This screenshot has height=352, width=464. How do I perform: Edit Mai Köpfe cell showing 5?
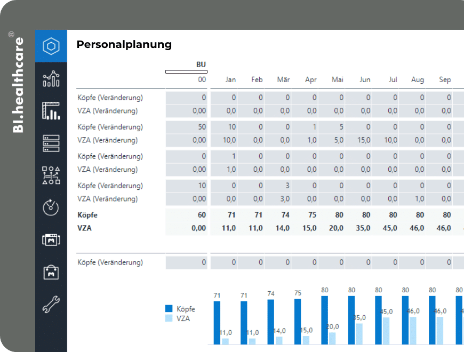pos(331,127)
